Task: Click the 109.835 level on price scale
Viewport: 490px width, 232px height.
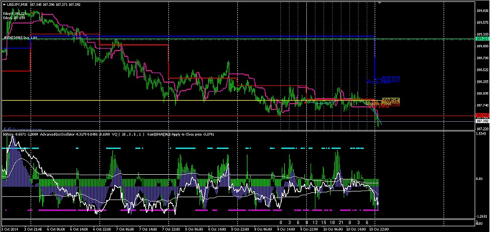Action: (482, 10)
